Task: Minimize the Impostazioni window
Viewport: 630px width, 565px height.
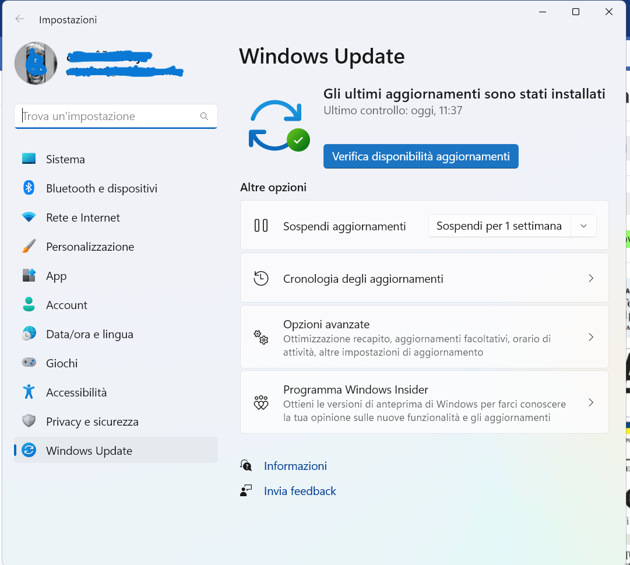Action: tap(543, 12)
